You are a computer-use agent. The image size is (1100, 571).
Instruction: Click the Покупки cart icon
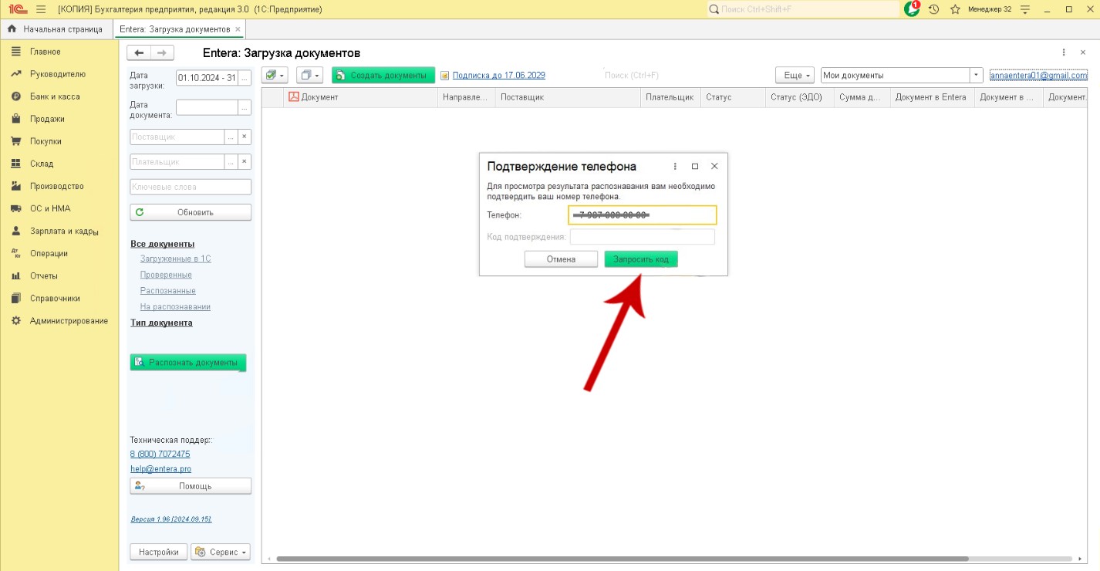[15, 141]
